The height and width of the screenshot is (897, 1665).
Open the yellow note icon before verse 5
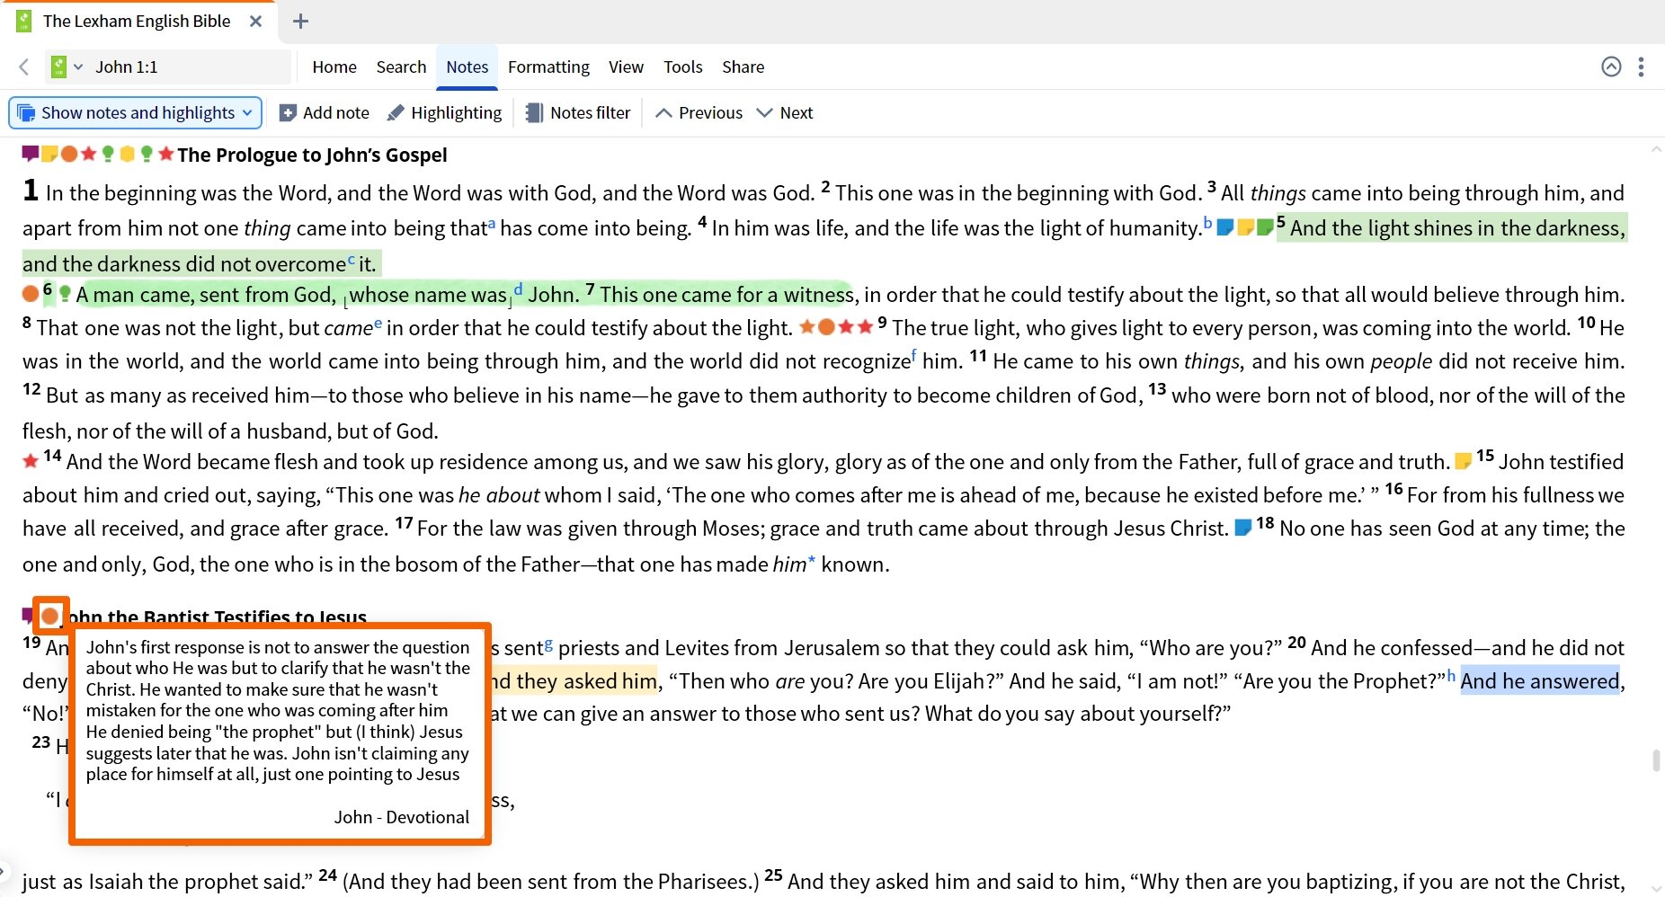click(1245, 227)
